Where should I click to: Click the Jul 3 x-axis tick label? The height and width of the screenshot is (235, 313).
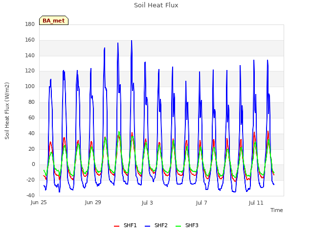click(147, 203)
